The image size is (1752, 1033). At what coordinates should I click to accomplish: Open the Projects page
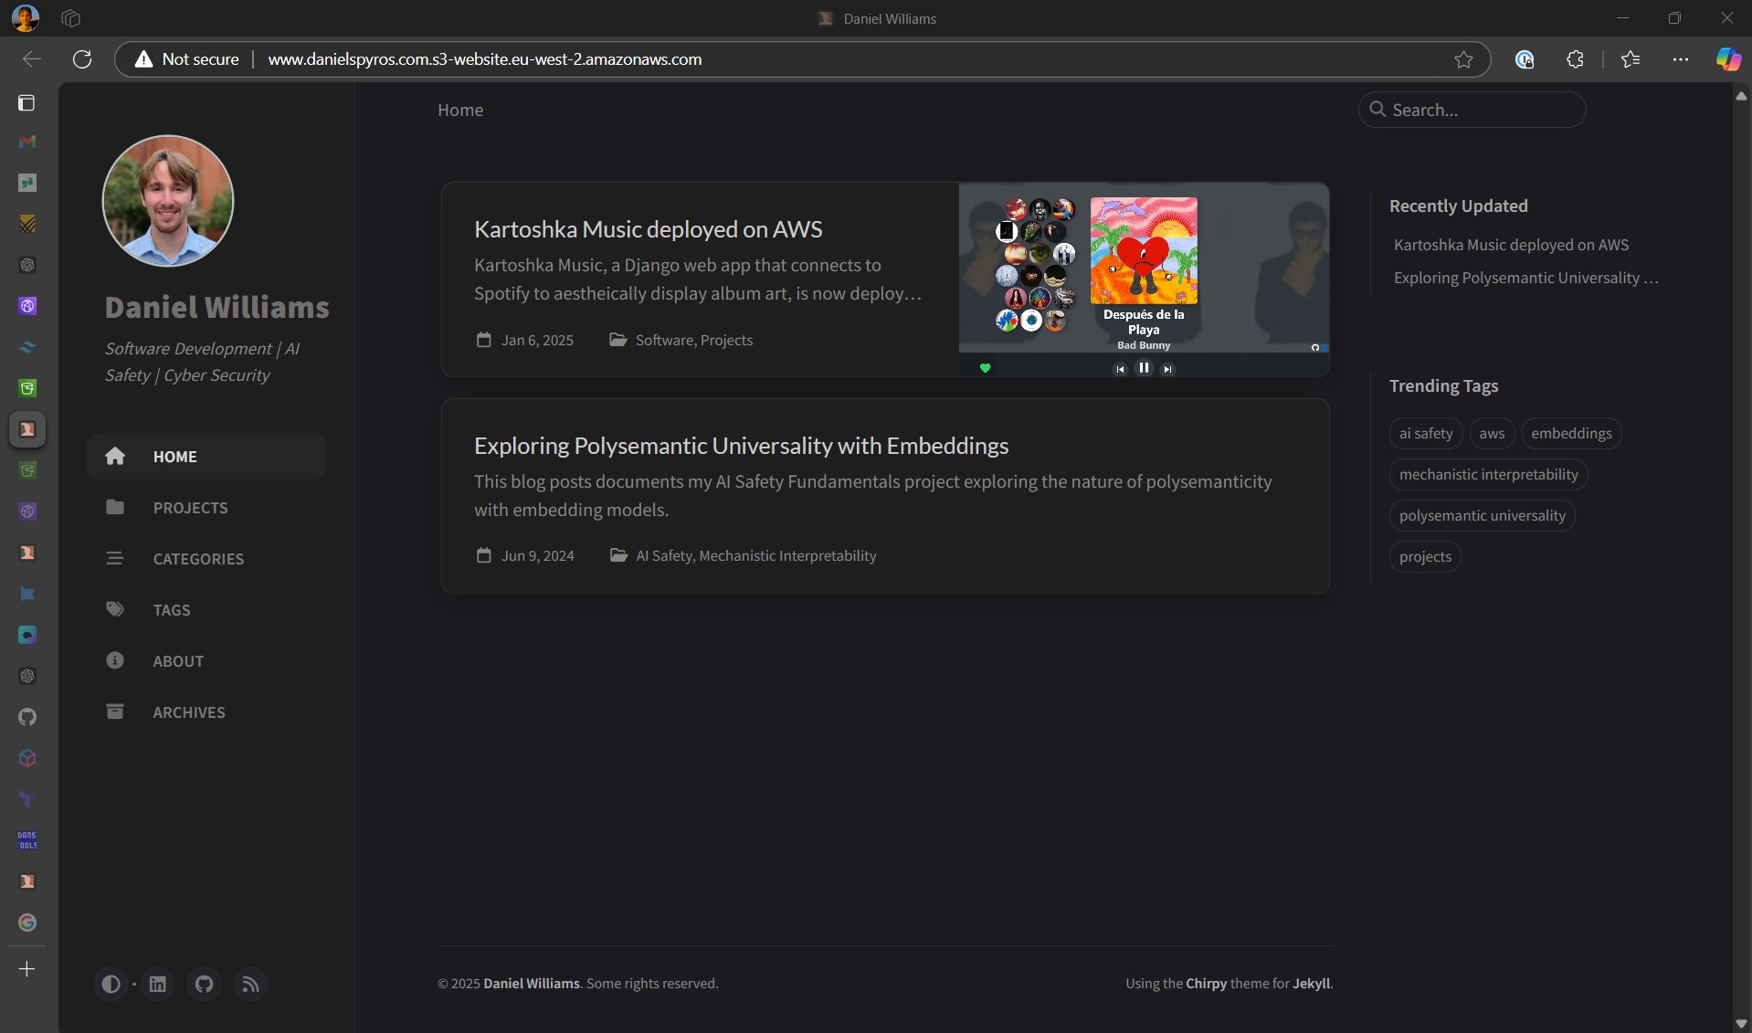click(x=206, y=507)
